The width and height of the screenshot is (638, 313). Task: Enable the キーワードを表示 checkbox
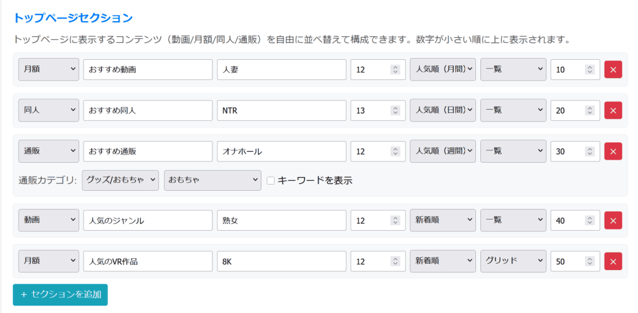point(270,181)
